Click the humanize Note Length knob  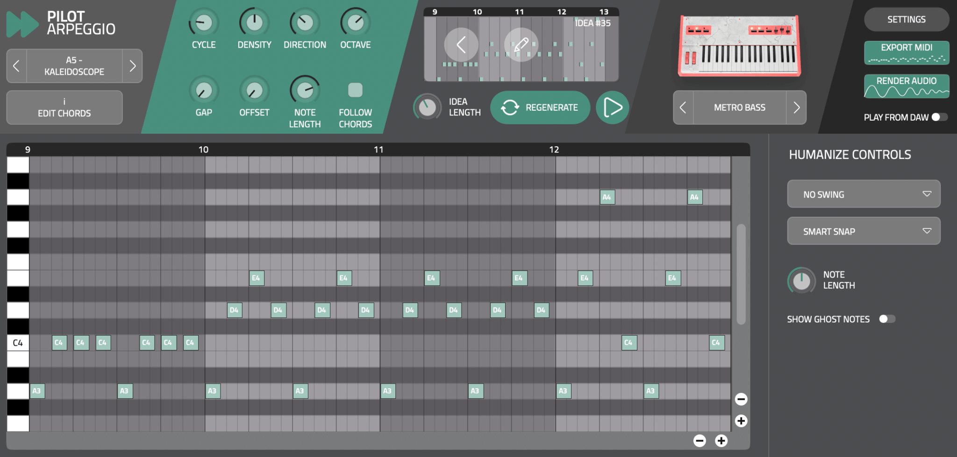coord(801,280)
